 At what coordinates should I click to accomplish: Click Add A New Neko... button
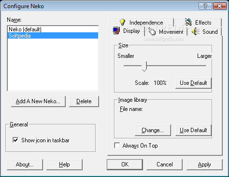[x=38, y=101]
